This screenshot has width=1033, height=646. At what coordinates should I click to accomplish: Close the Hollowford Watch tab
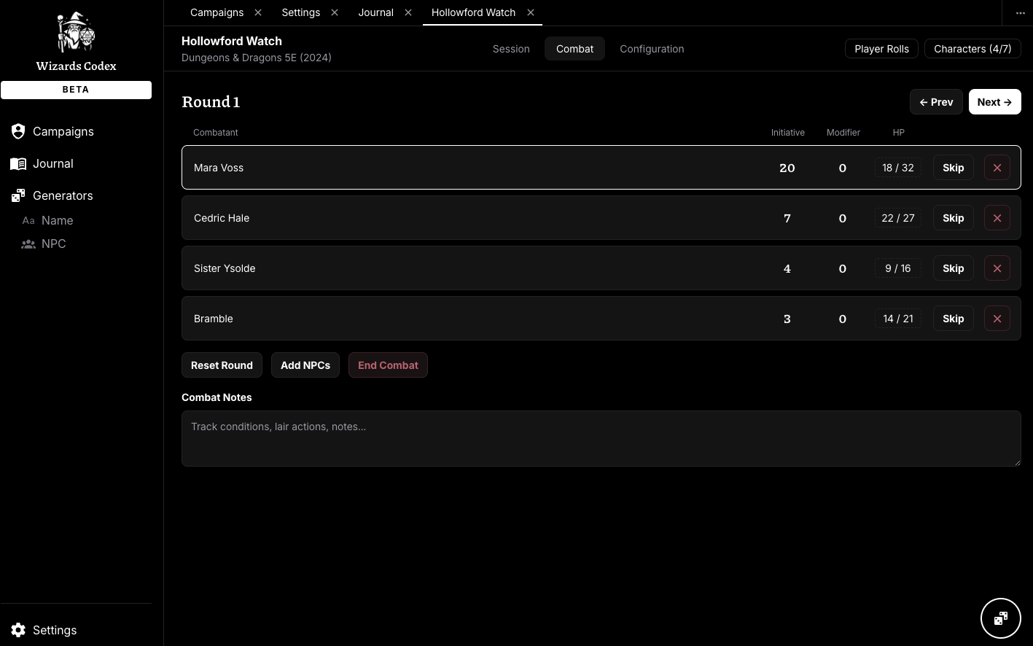tap(531, 12)
